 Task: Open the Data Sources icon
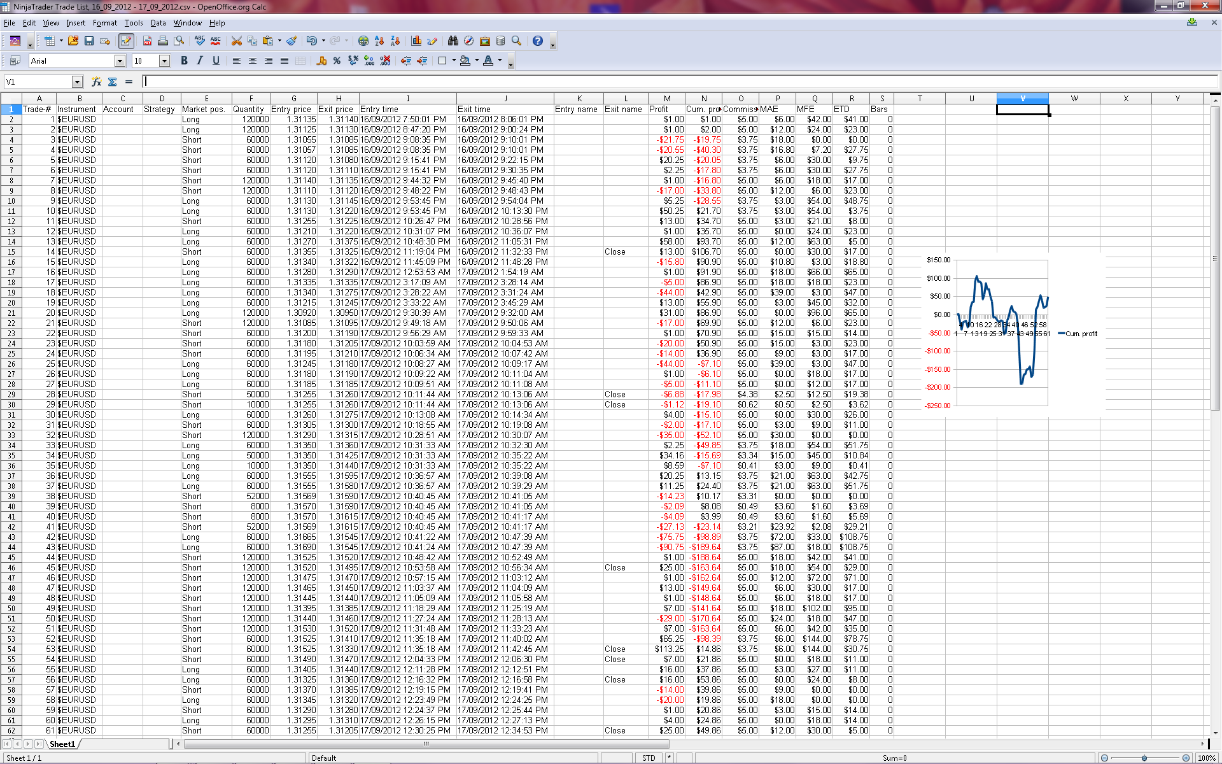[x=501, y=41]
